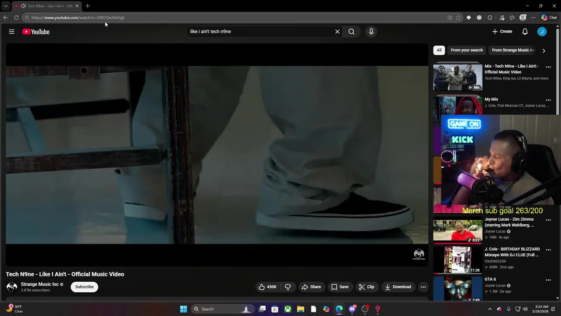Subscribe to Strange Music Inc
561x316 pixels.
84,287
